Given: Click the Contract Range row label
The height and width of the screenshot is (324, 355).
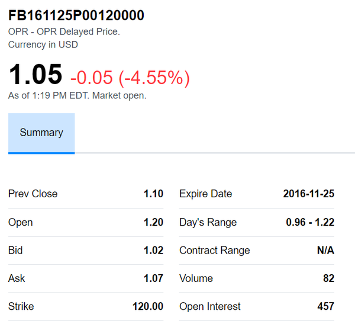Looking at the screenshot, I should click(x=215, y=250).
